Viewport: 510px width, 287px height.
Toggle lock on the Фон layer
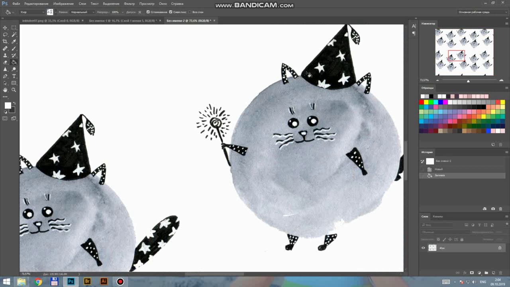coord(500,248)
